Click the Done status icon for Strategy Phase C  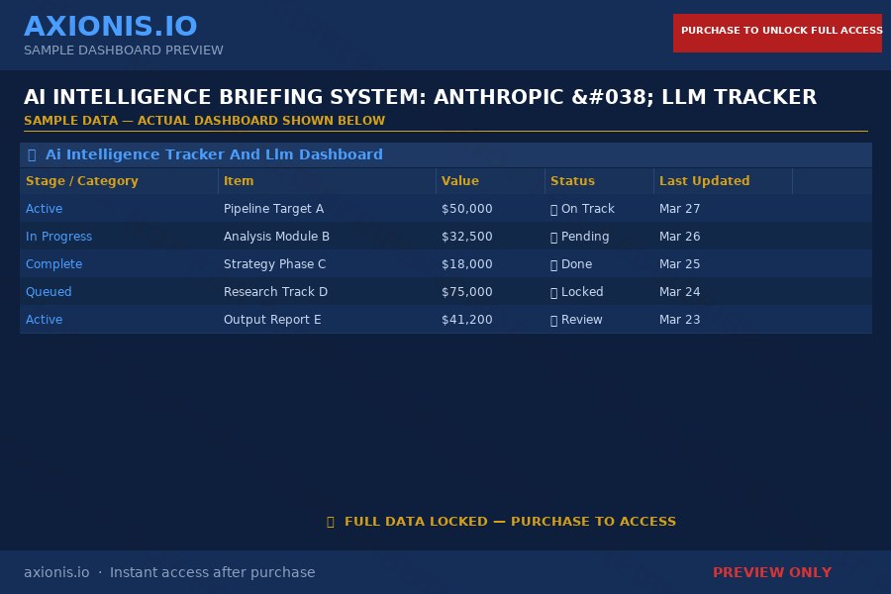553,264
